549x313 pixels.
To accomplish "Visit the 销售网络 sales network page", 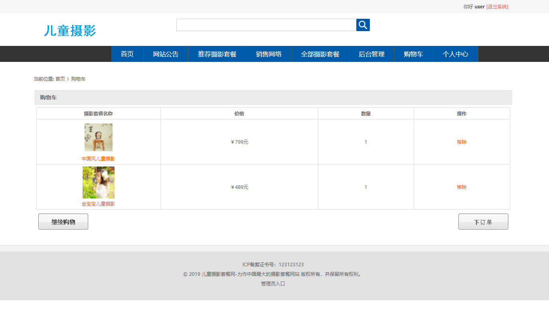I will (x=269, y=54).
